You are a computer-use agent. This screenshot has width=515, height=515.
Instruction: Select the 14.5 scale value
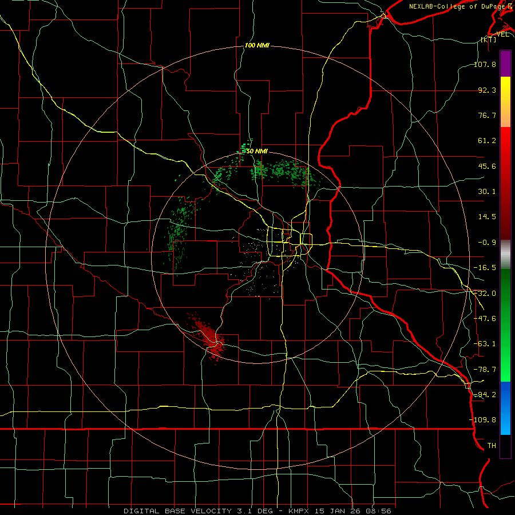pyautogui.click(x=487, y=217)
